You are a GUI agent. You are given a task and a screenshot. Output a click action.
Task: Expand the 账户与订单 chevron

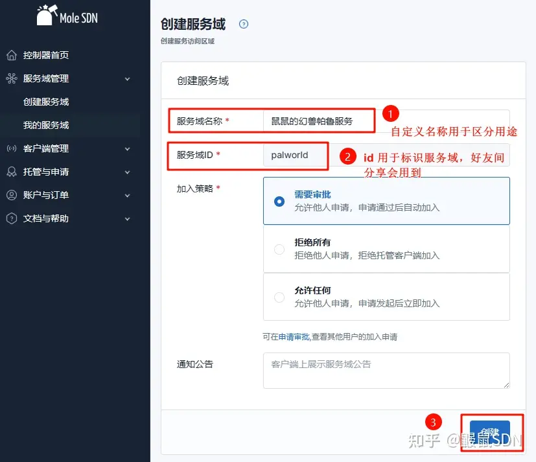click(127, 196)
